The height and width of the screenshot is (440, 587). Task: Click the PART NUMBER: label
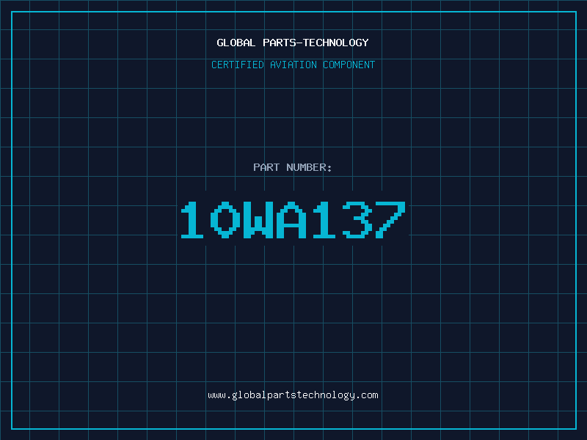point(293,167)
